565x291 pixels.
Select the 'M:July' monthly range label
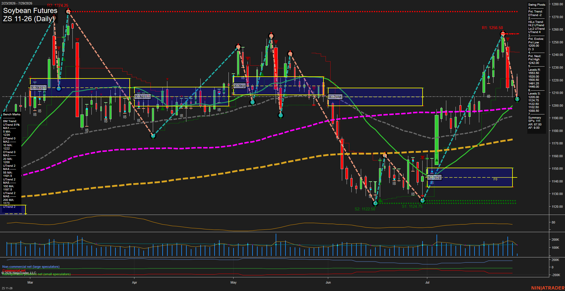(x=434, y=177)
